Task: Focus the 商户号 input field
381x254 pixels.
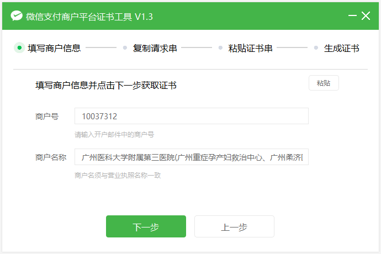Action: (x=192, y=116)
